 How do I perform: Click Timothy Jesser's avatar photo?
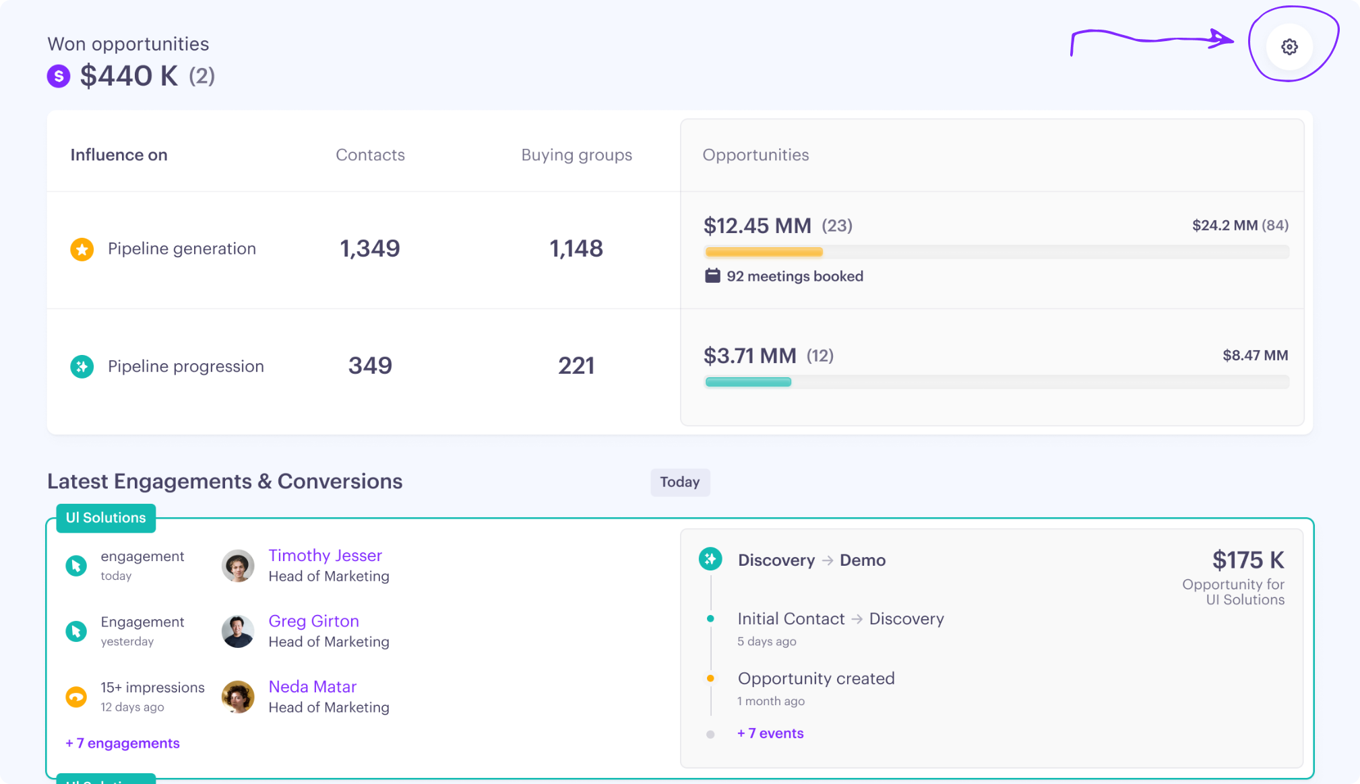[x=237, y=566]
